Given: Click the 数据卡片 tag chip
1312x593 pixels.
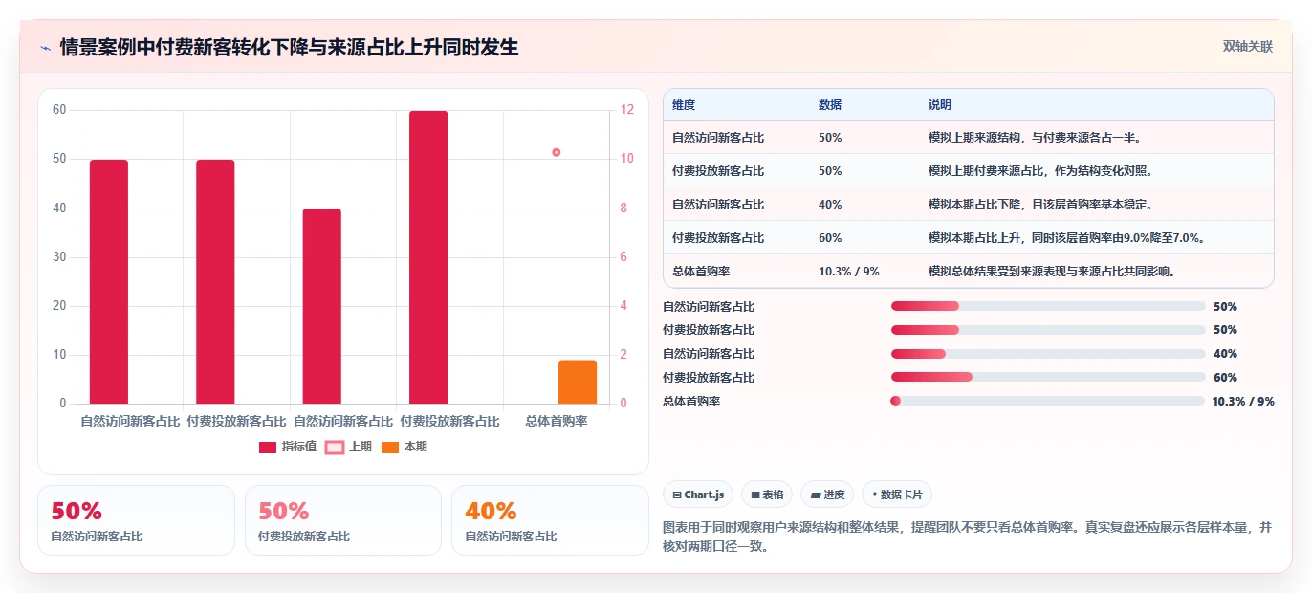Looking at the screenshot, I should [x=897, y=494].
